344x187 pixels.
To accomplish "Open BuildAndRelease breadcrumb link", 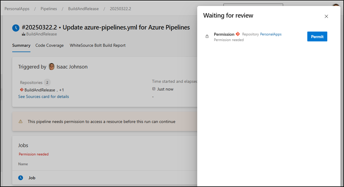I will coord(83,9).
